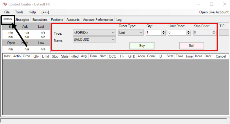Viewport: 230px width, 124px height.
Task: Switch to the Strategies tab
Action: pos(22,20)
